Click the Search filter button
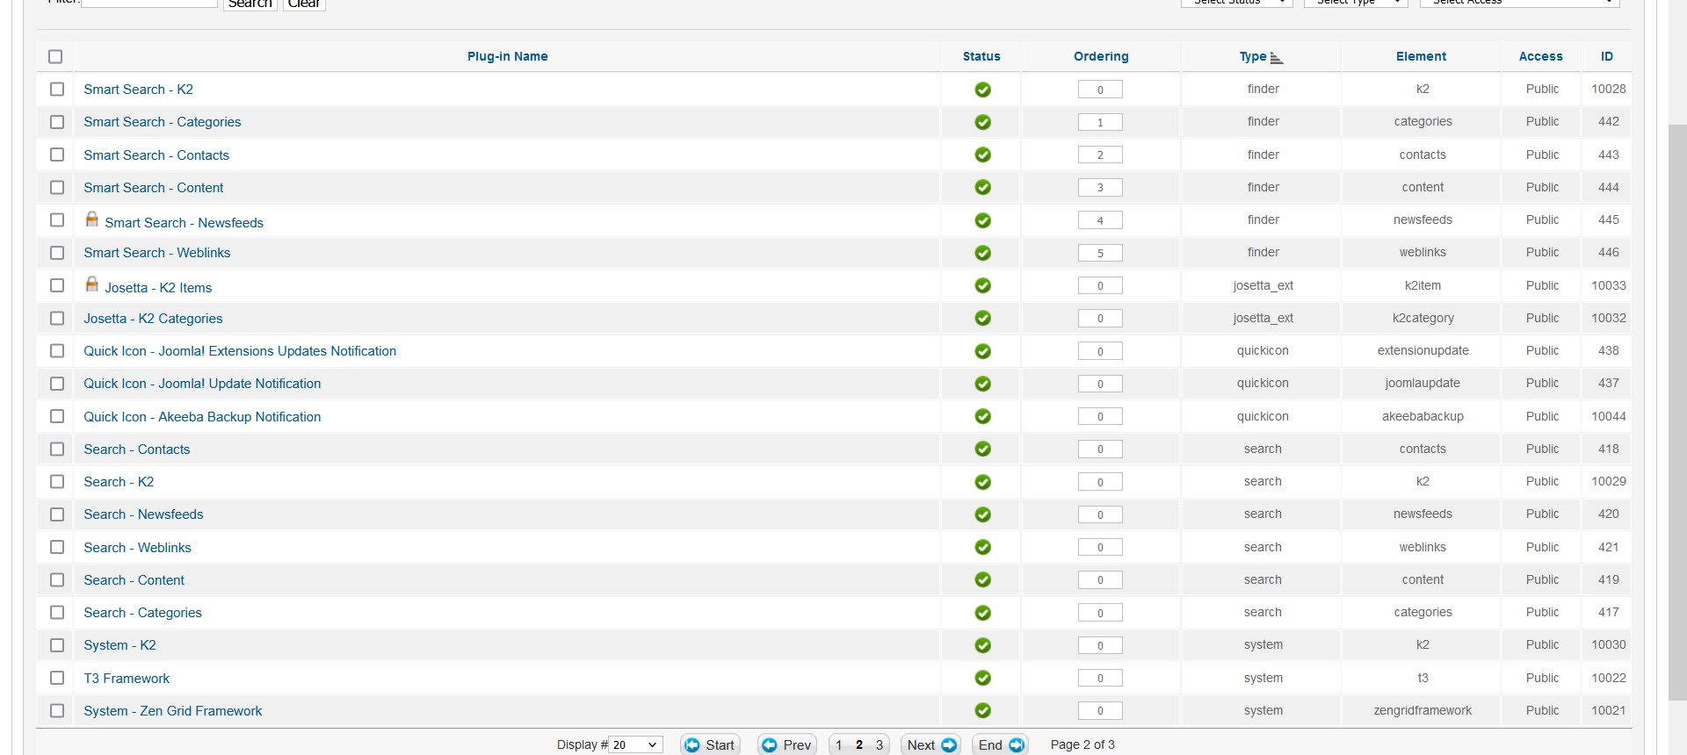This screenshot has height=755, width=1687. click(x=250, y=4)
